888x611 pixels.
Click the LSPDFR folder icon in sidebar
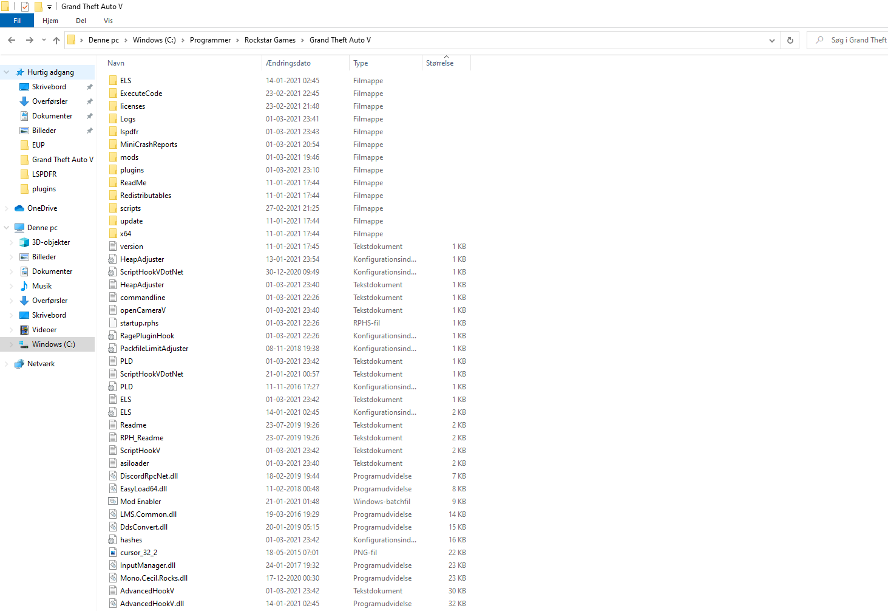[24, 174]
